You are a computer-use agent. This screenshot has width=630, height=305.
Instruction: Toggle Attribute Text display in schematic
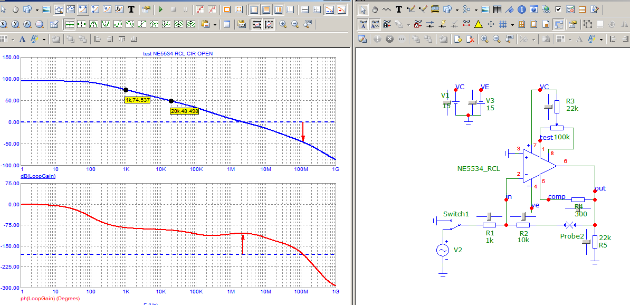pos(375,24)
